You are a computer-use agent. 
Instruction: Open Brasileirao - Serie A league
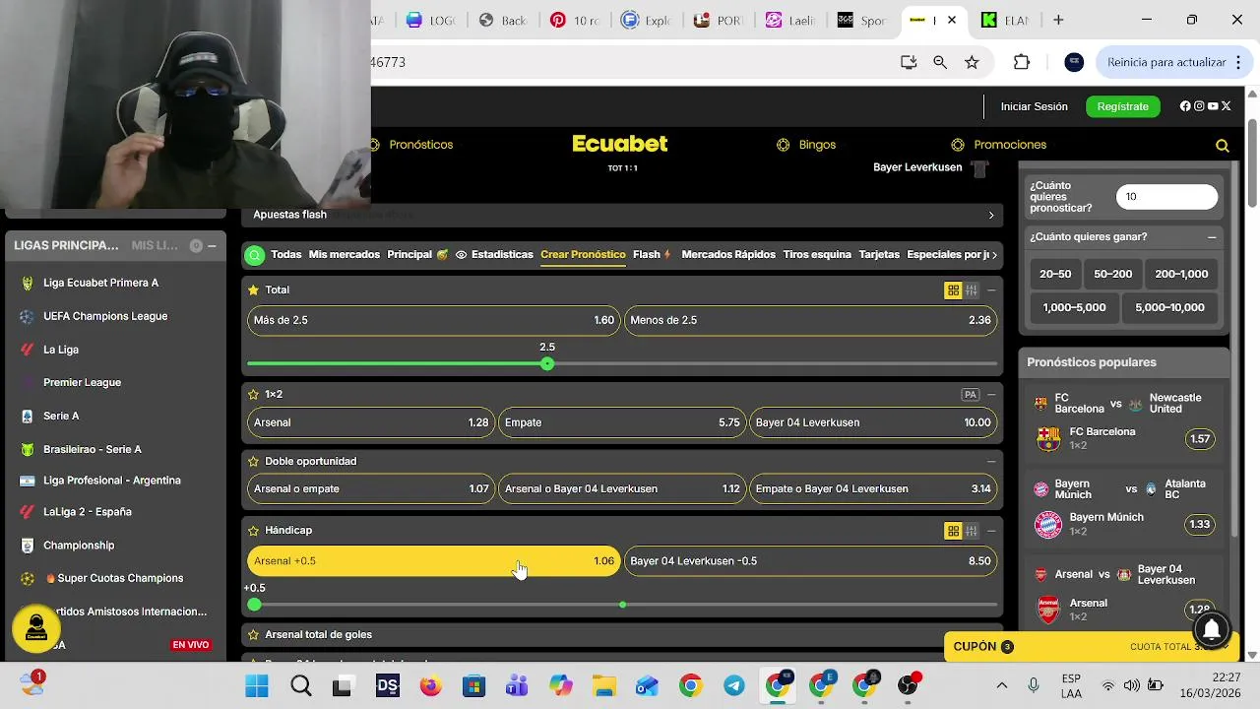(x=93, y=449)
